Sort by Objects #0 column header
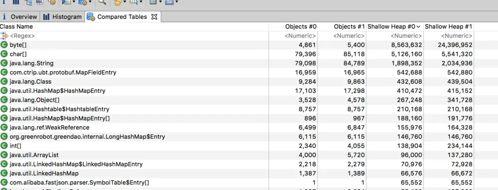This screenshot has width=498, height=190. click(293, 27)
